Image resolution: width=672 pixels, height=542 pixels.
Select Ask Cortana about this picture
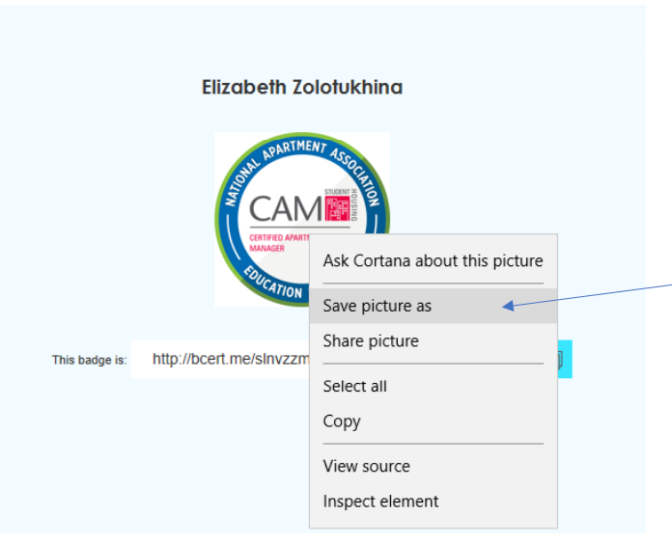pyautogui.click(x=434, y=260)
